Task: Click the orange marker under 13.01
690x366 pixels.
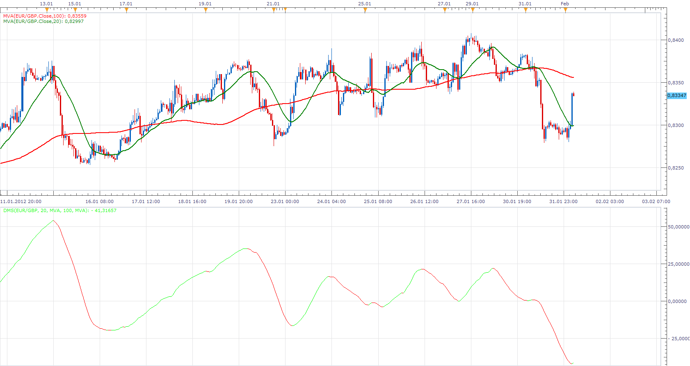Action: [x=47, y=10]
